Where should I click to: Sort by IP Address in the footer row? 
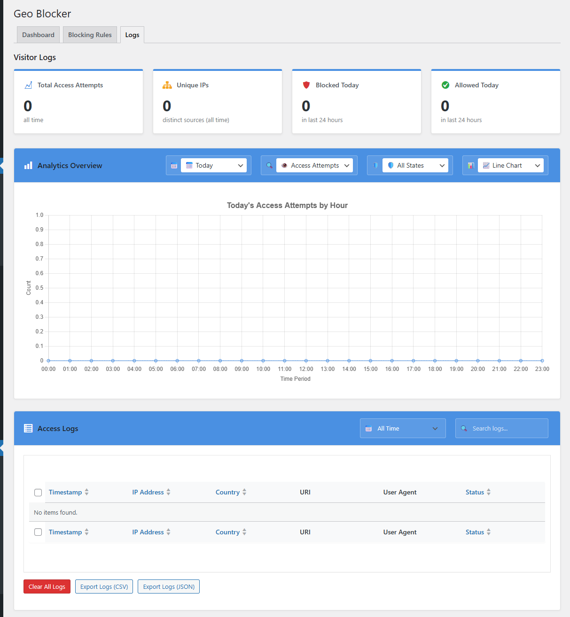point(151,532)
